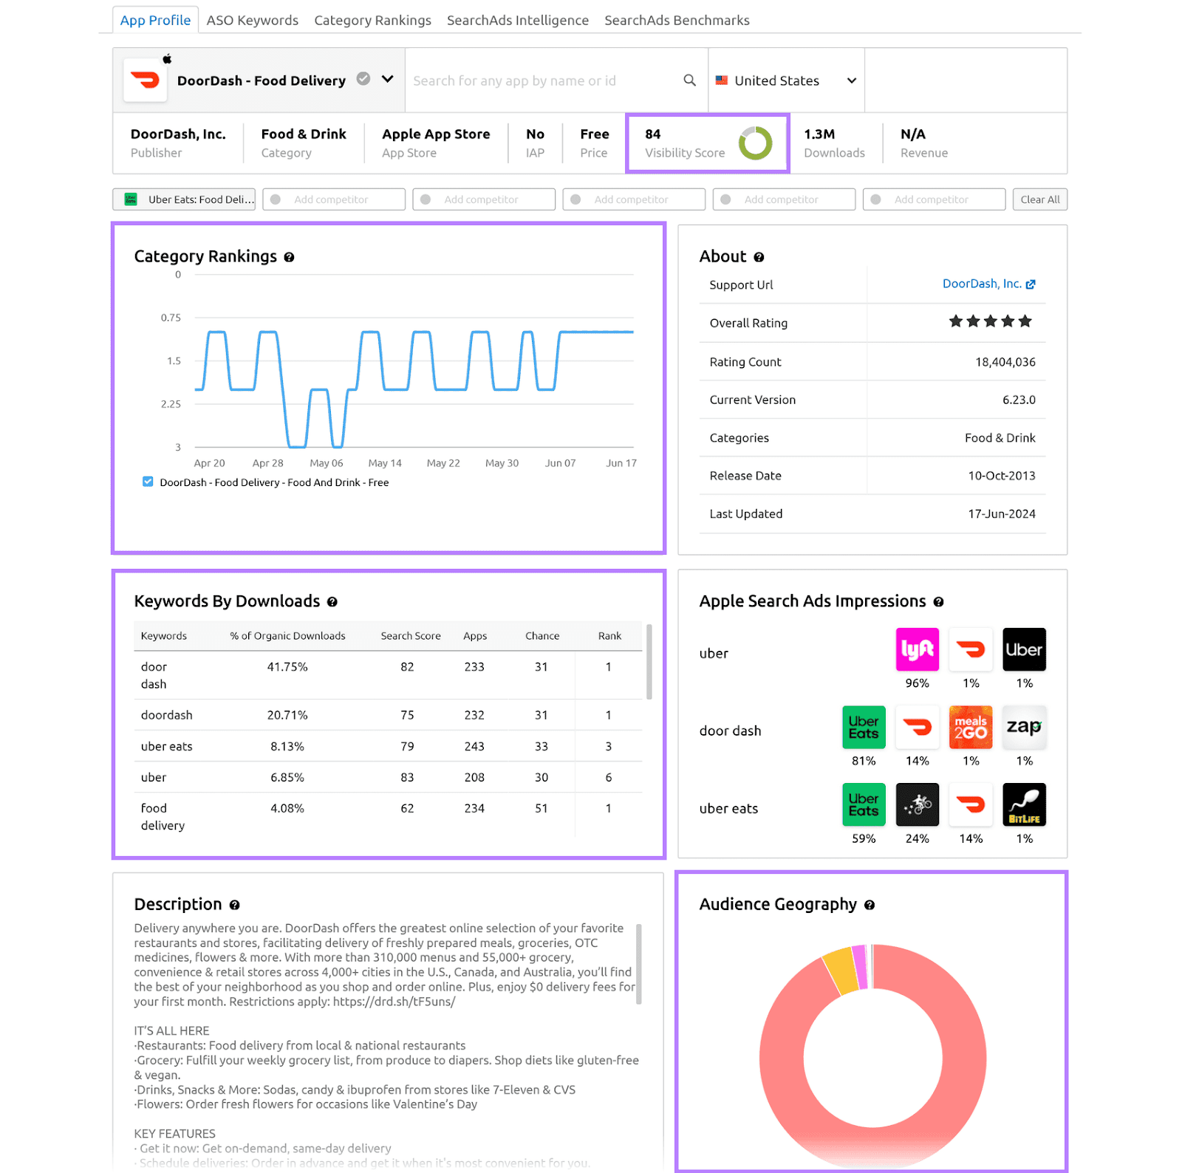Click the Visibility Score donut gauge
Screen dimensions: 1182x1173
[755, 143]
